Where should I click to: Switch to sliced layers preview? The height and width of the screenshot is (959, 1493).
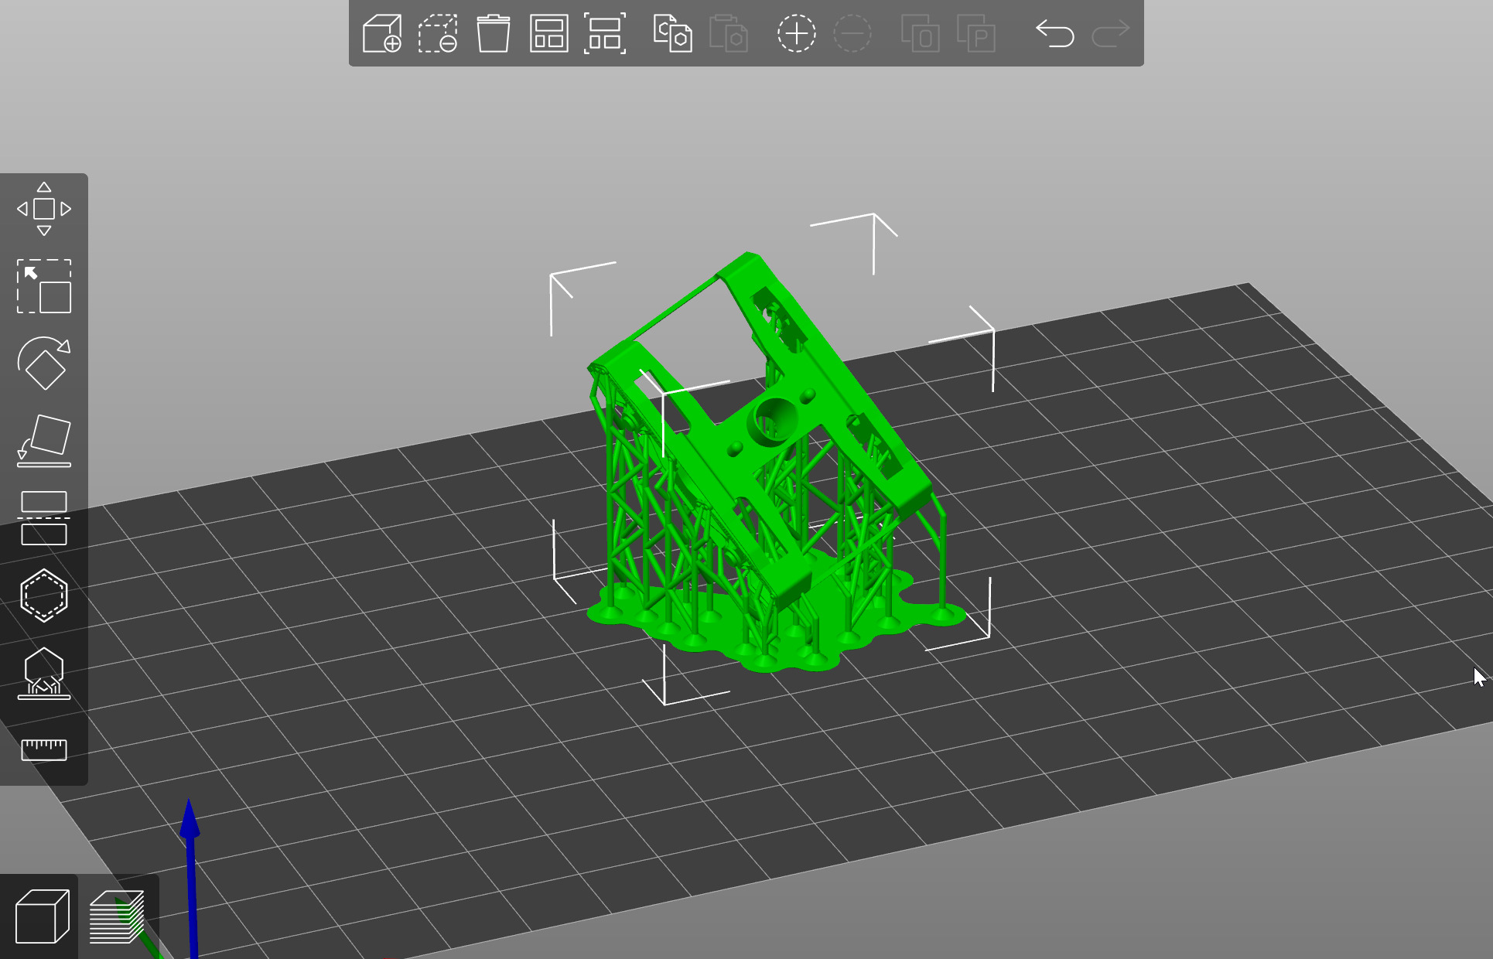[x=118, y=916]
